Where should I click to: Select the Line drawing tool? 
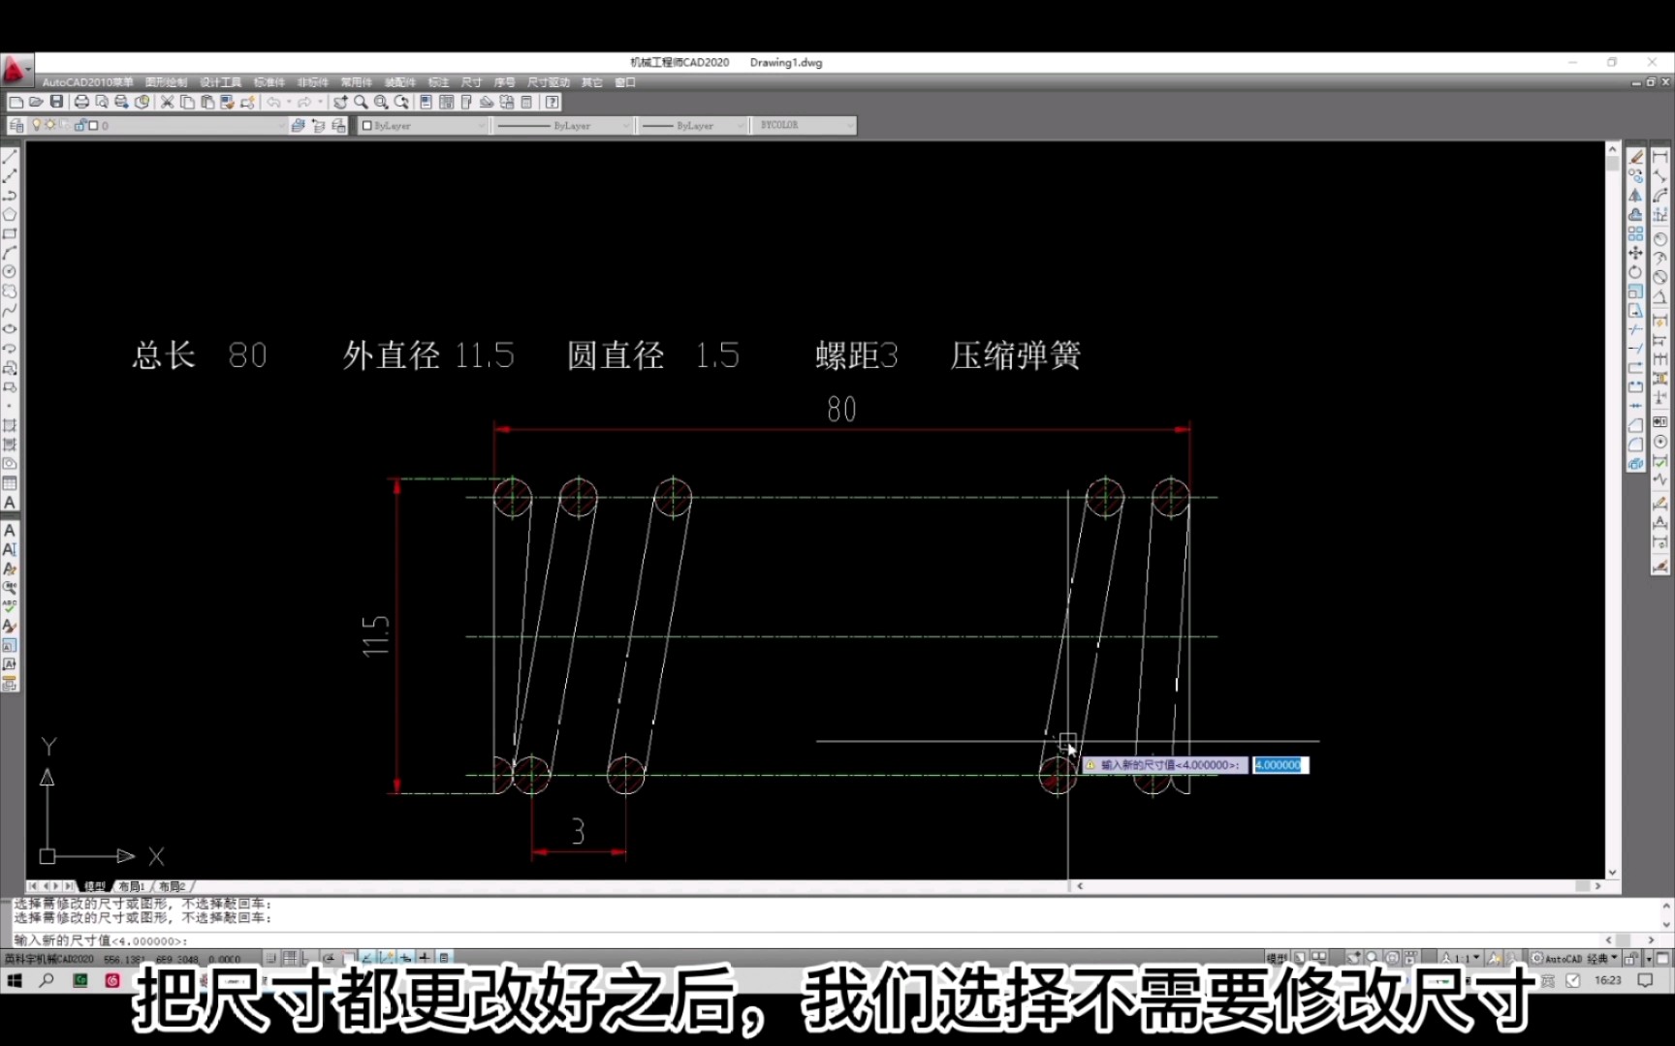tap(11, 155)
